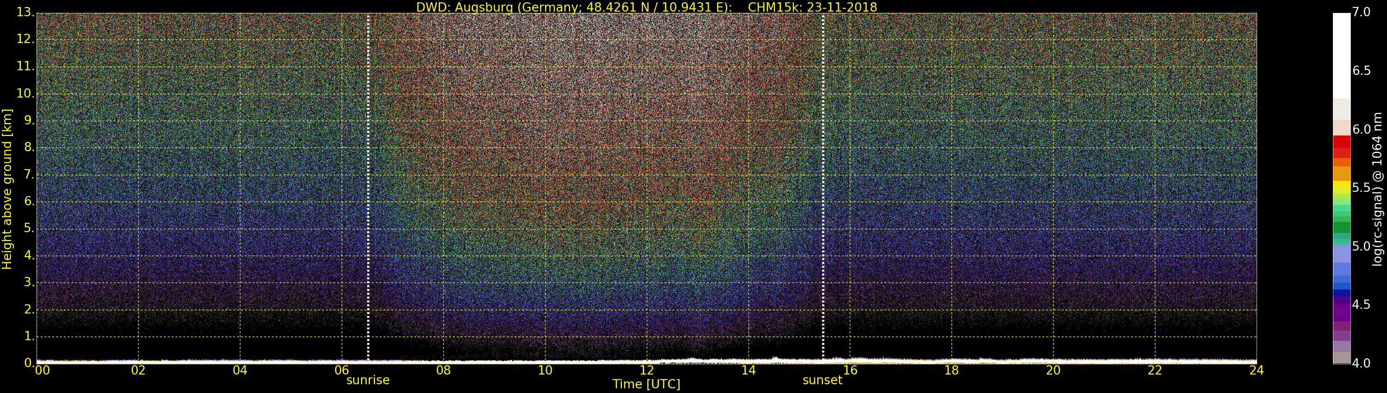This screenshot has width=1387, height=393.
Task: Select the red band in the colorbar
Action: point(1341,146)
